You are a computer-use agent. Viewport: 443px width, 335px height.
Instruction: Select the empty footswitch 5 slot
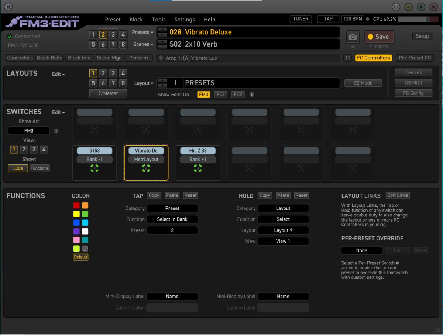coord(301,163)
